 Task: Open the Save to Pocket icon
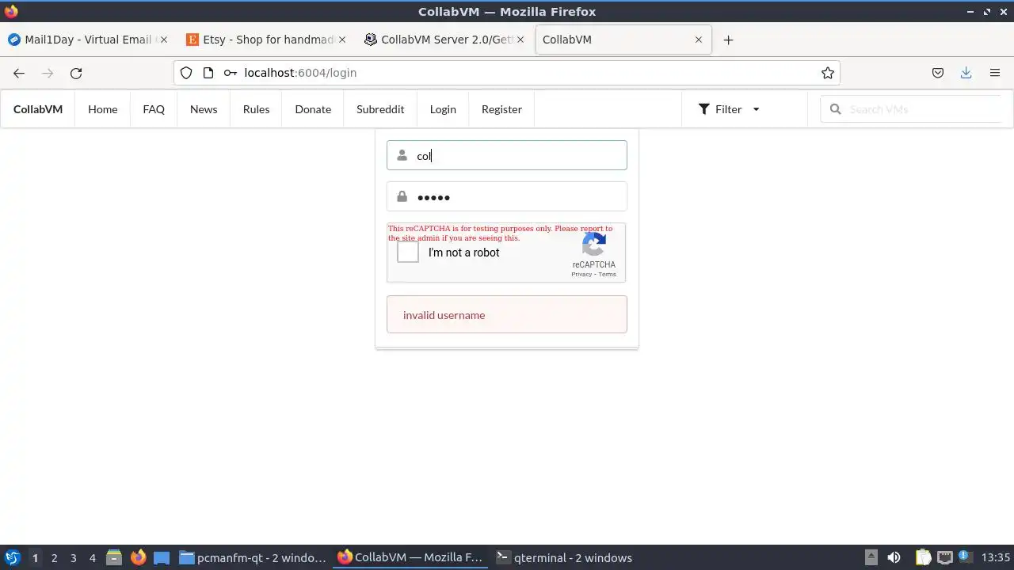pyautogui.click(x=938, y=73)
